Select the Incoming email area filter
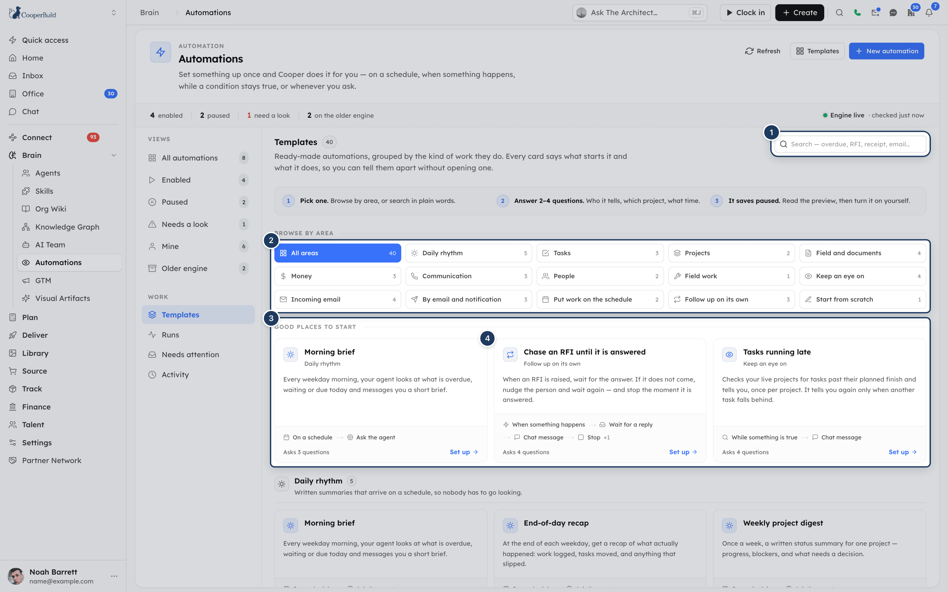Viewport: 948px width, 592px height. coord(337,299)
